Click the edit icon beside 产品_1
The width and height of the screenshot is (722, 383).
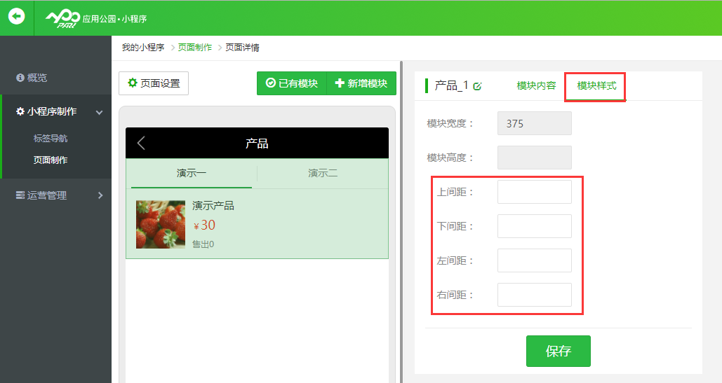pyautogui.click(x=478, y=86)
